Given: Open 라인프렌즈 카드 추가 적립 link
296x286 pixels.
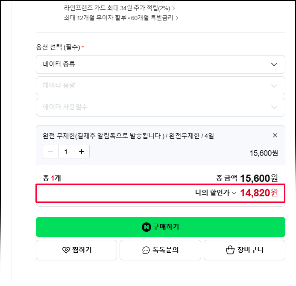Looking at the screenshot, I should 119,8.
